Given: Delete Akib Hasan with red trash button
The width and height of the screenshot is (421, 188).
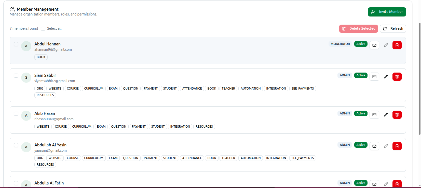Looking at the screenshot, I should coord(397,115).
